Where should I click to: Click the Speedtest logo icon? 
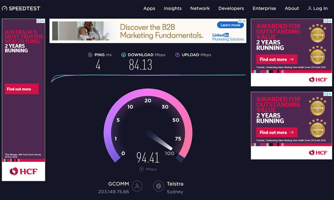[4, 8]
